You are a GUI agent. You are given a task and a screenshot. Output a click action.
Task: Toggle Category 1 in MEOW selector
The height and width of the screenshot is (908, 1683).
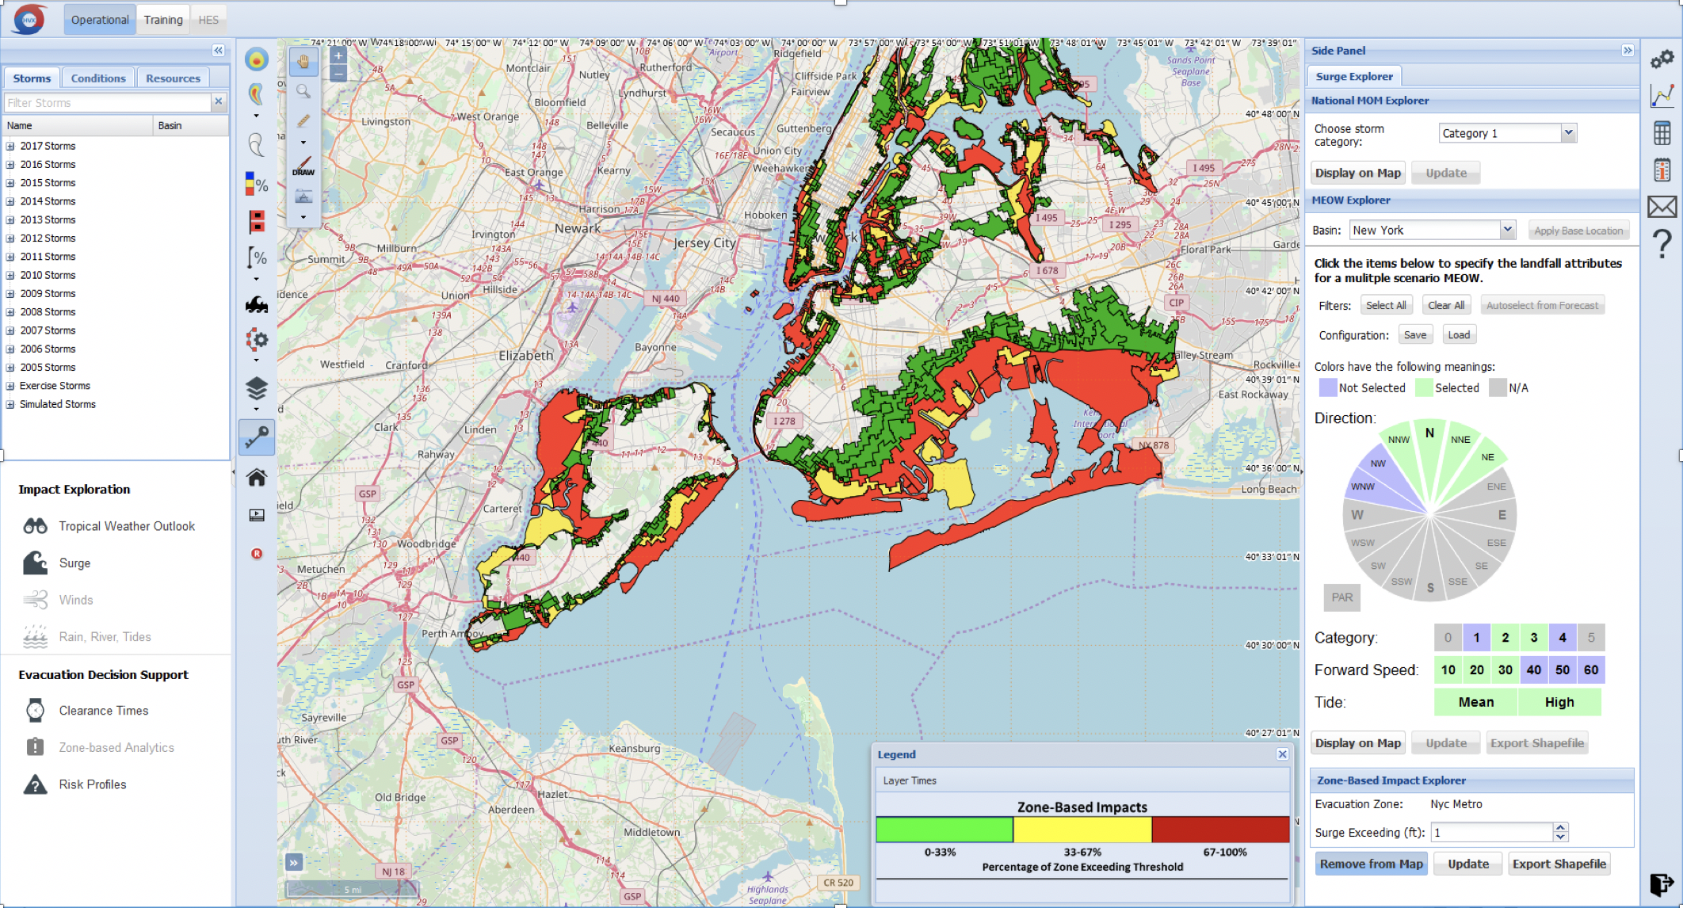[x=1476, y=637]
